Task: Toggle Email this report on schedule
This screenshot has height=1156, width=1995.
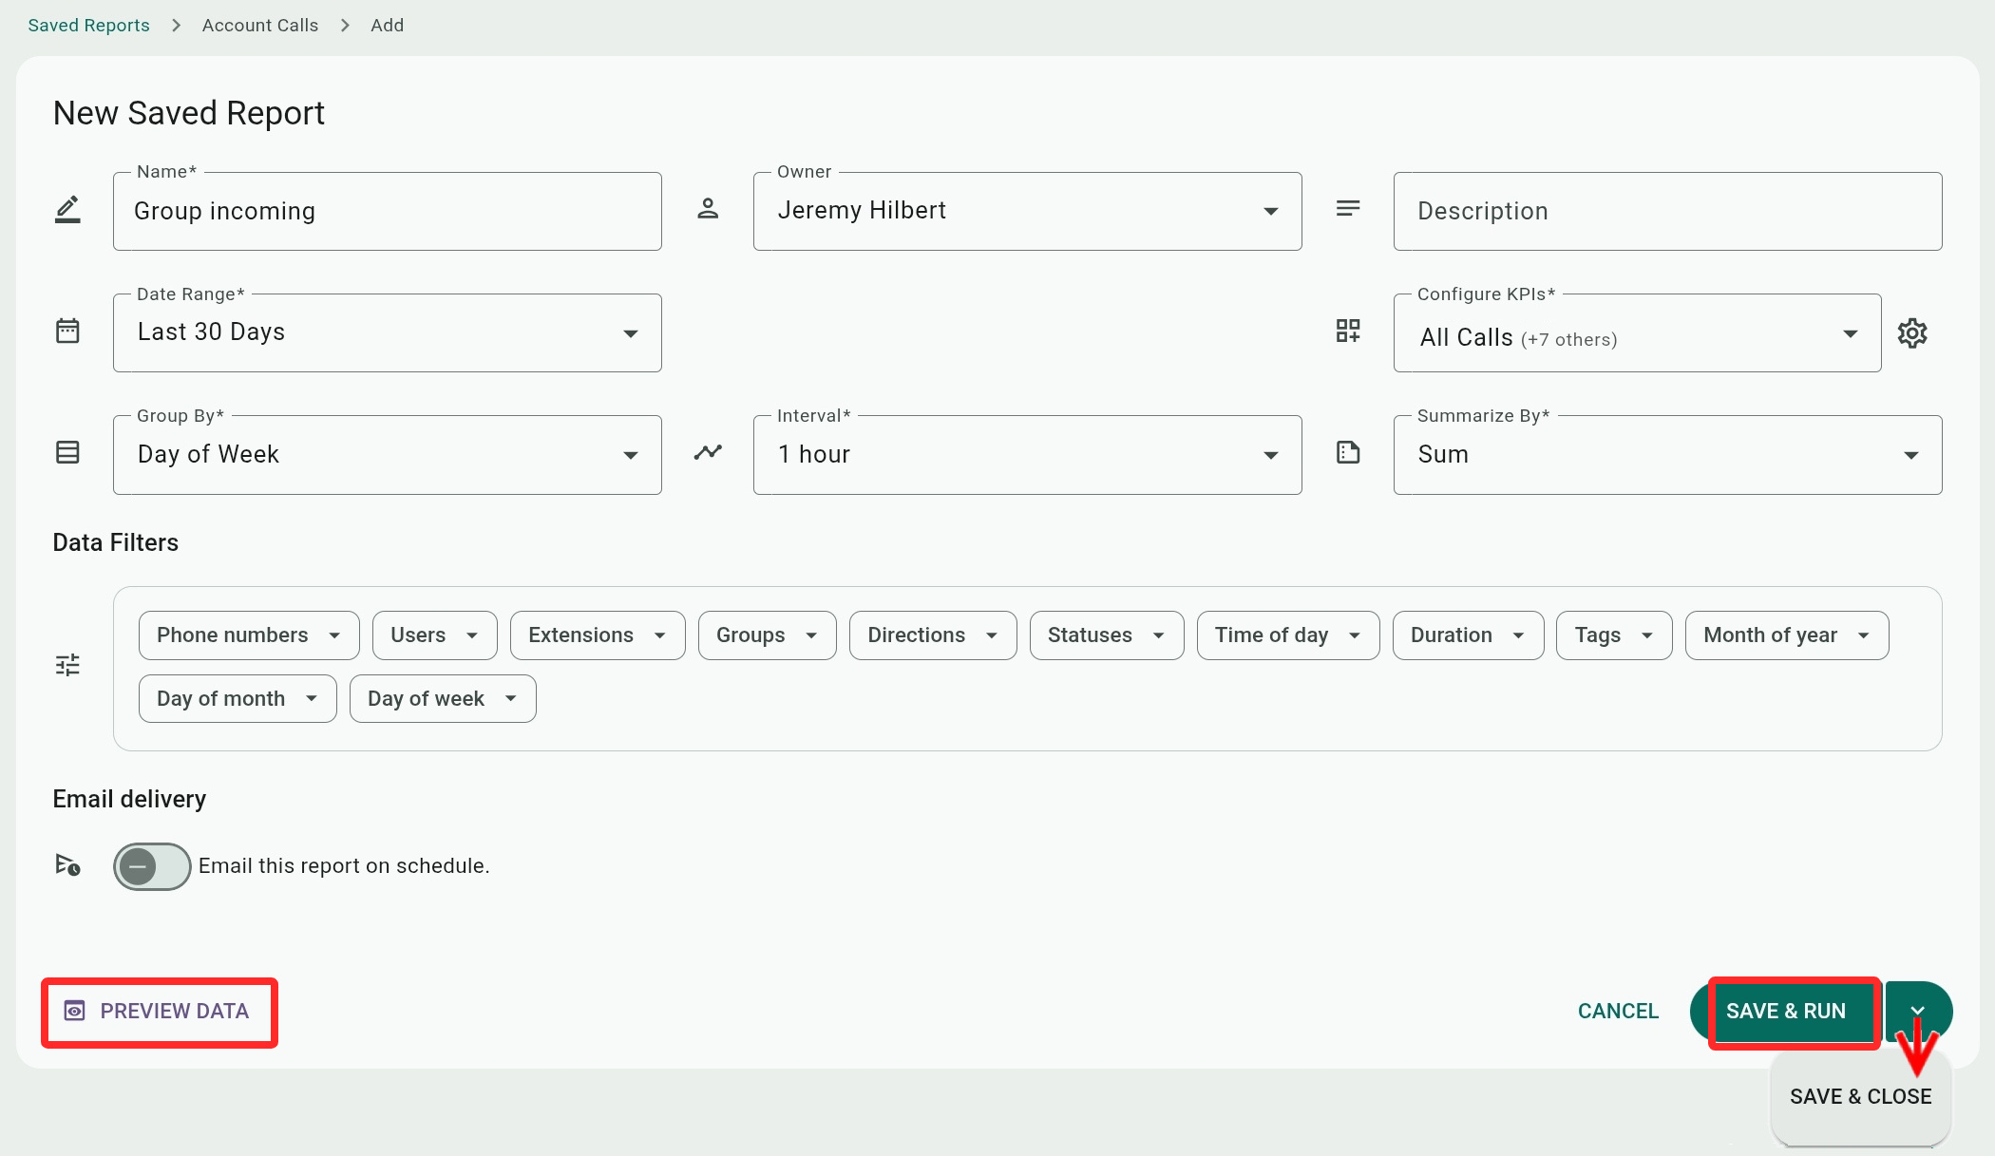Action: point(152,866)
